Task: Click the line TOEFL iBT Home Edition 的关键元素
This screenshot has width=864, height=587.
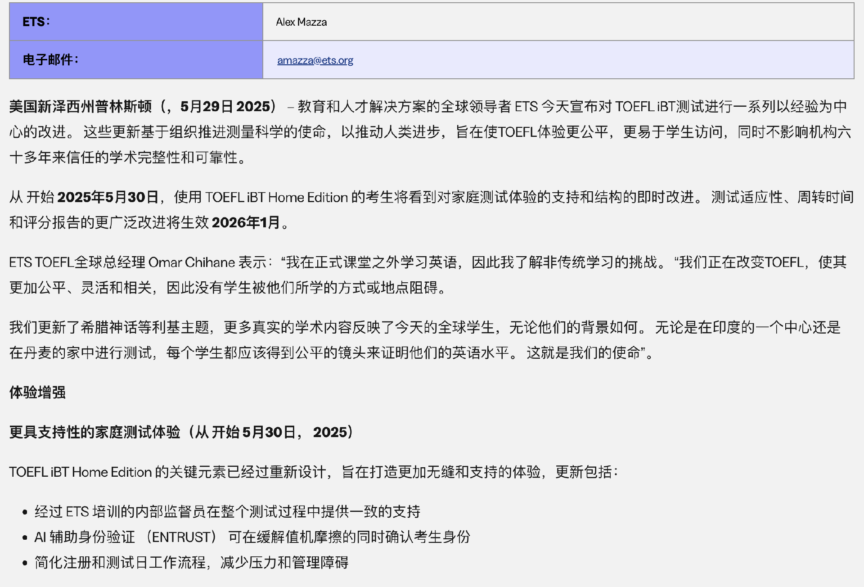Action: point(314,472)
